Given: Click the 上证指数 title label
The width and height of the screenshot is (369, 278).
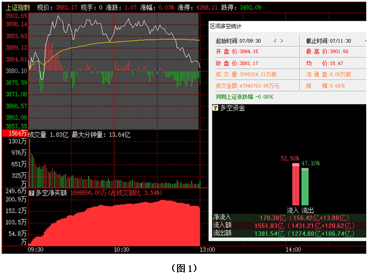Looking at the screenshot, I should (16, 8).
